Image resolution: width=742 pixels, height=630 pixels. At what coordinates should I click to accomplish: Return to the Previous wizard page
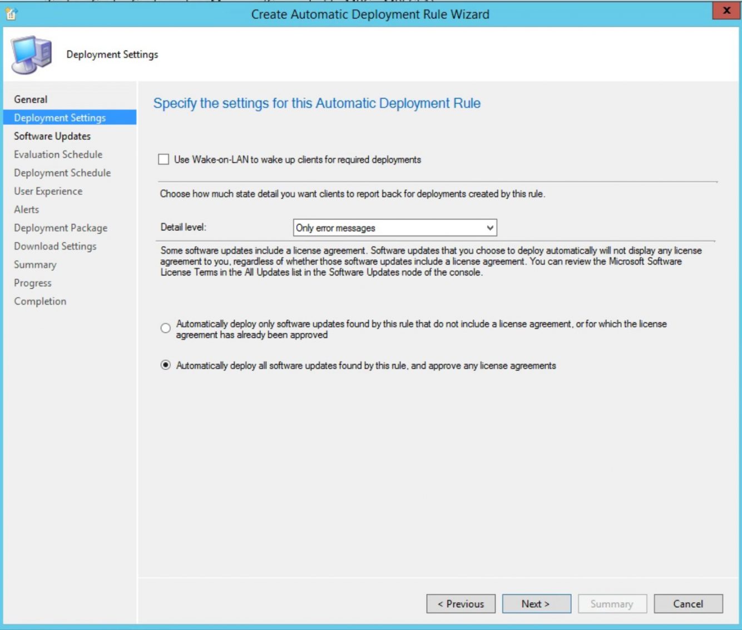tap(461, 603)
